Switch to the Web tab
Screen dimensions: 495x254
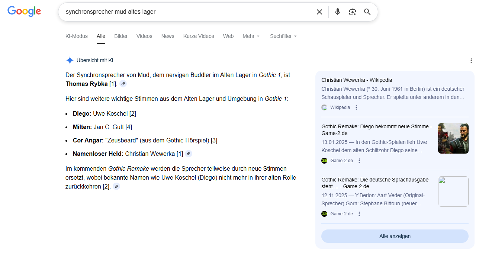[x=228, y=36]
